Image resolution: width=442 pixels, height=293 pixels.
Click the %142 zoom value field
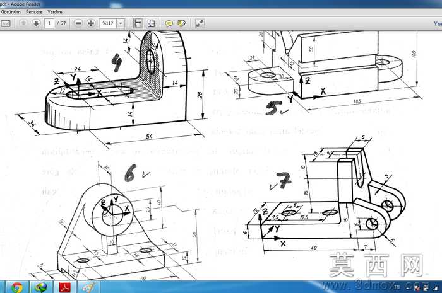[108, 23]
